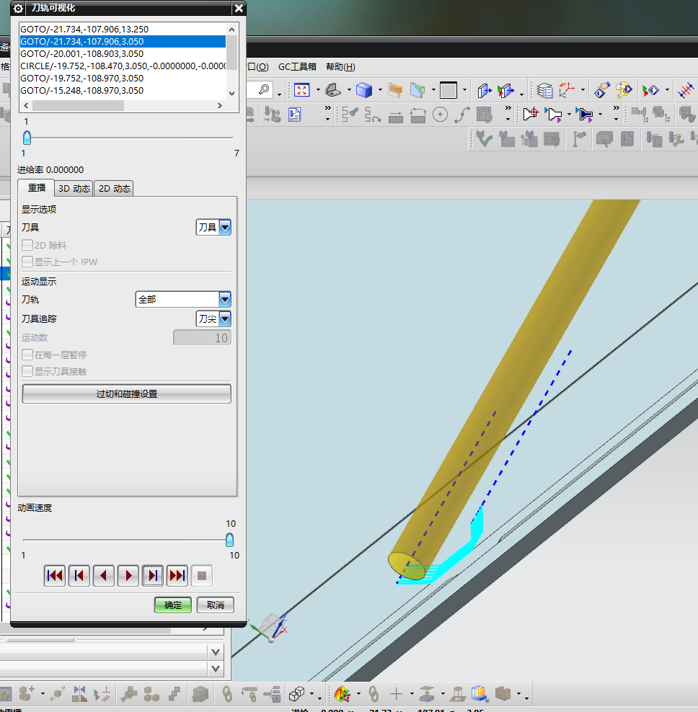
Task: Confirm with the 确定 button
Action: point(173,605)
